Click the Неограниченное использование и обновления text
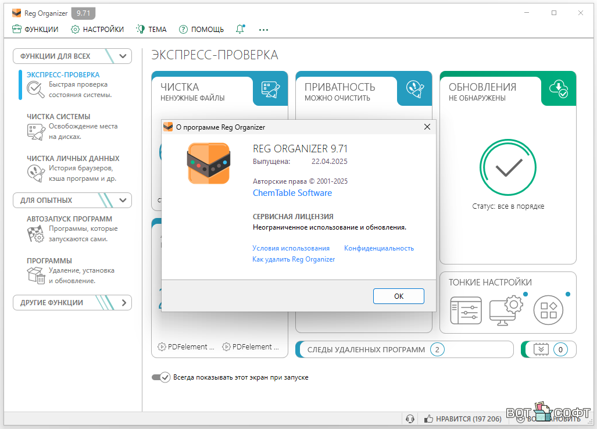Screen dimensions: 597x429 330,227
